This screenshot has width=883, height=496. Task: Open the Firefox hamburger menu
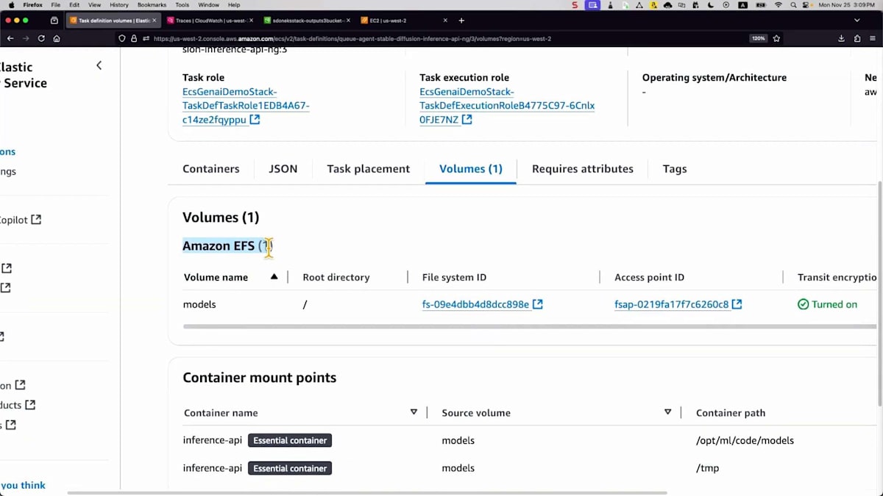click(x=873, y=38)
